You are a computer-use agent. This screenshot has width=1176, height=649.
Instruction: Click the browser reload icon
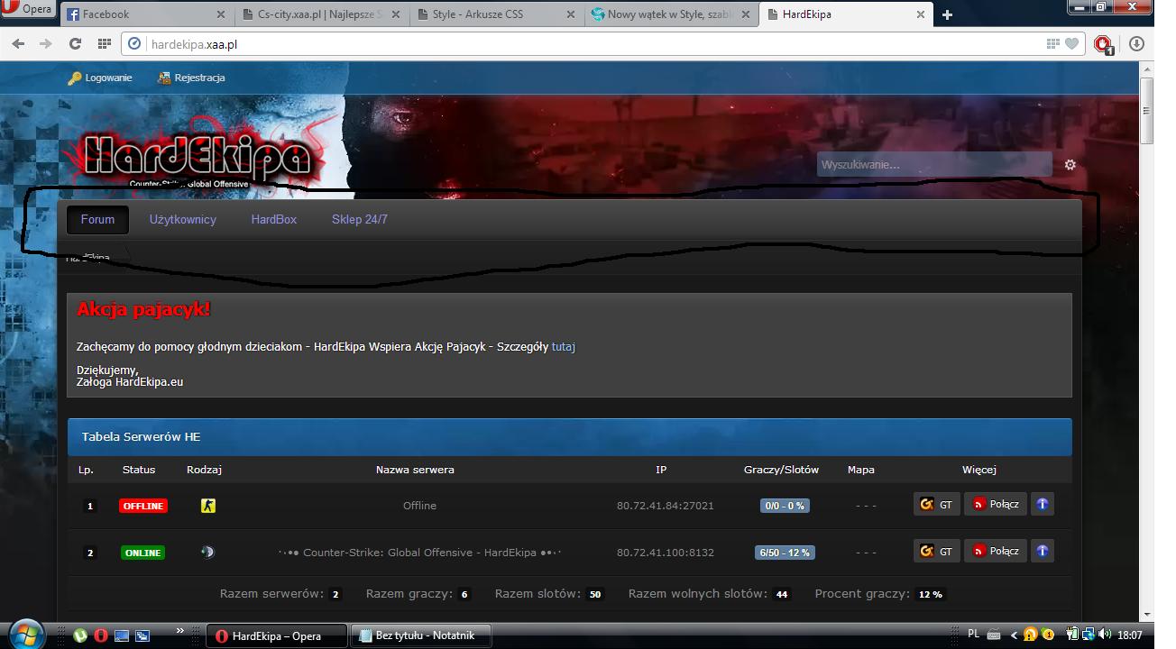(x=75, y=43)
